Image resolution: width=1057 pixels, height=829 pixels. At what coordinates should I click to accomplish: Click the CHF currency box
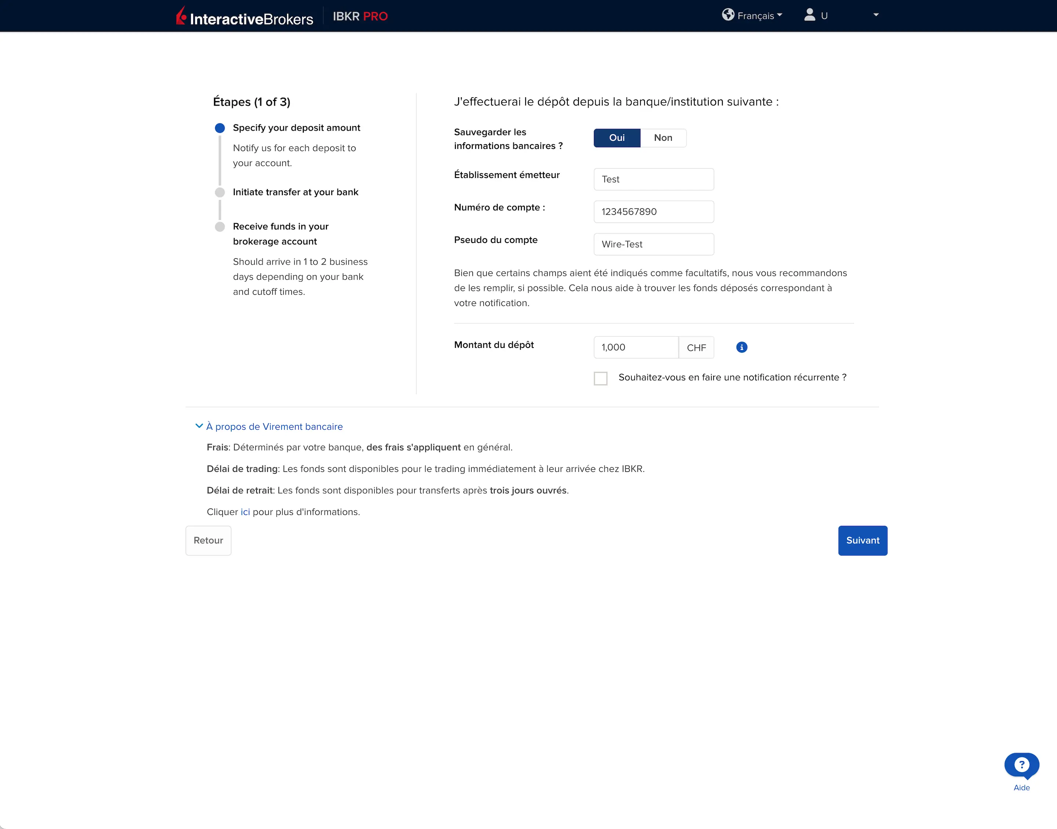(697, 348)
